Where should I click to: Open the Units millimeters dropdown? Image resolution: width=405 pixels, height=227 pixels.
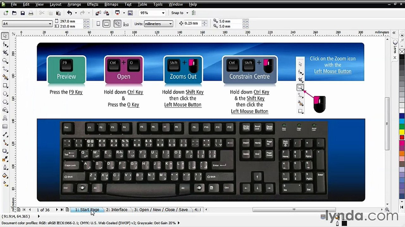(170, 24)
